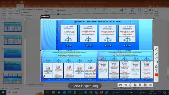
Task: Search similar images on Google
Action: [x=130, y=85]
